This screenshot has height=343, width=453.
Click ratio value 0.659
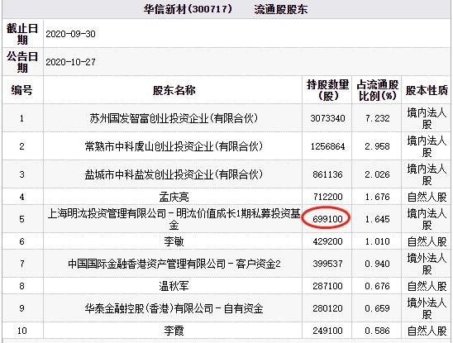click(x=377, y=308)
